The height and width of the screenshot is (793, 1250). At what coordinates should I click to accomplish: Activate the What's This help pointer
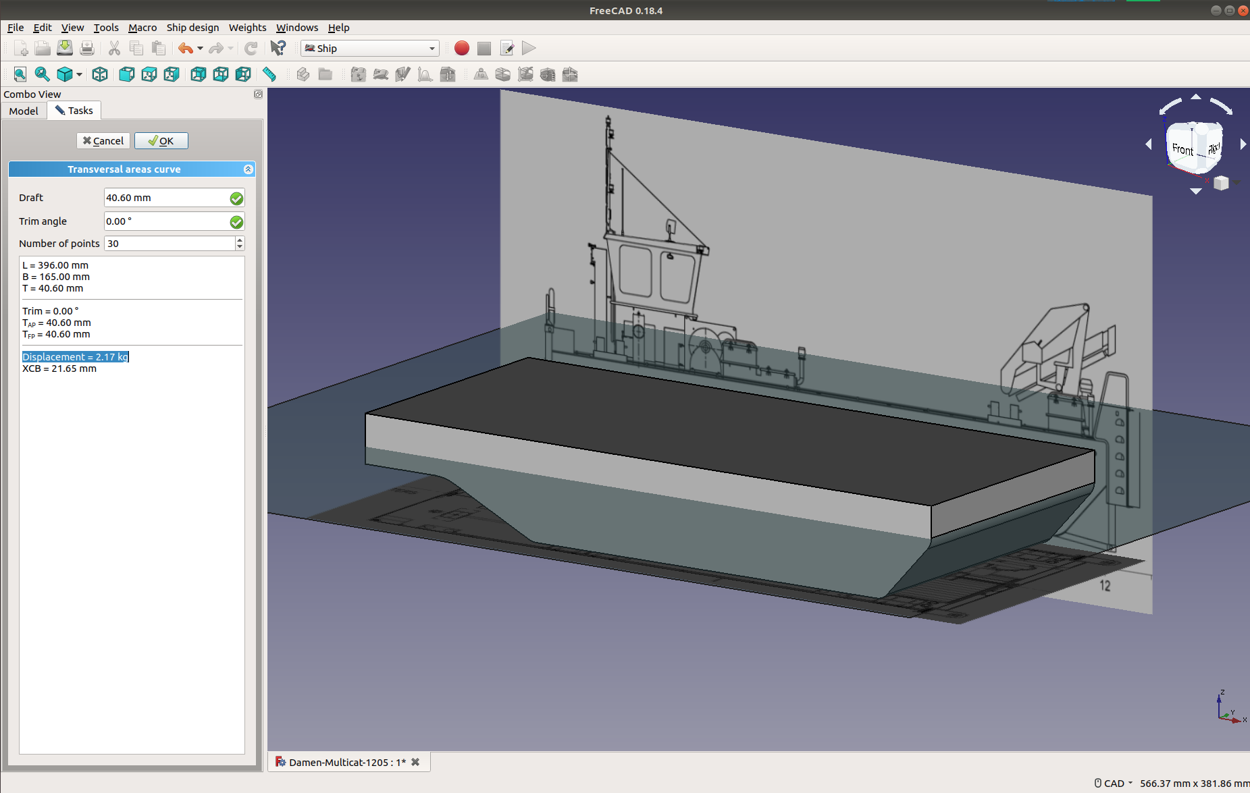(x=278, y=49)
